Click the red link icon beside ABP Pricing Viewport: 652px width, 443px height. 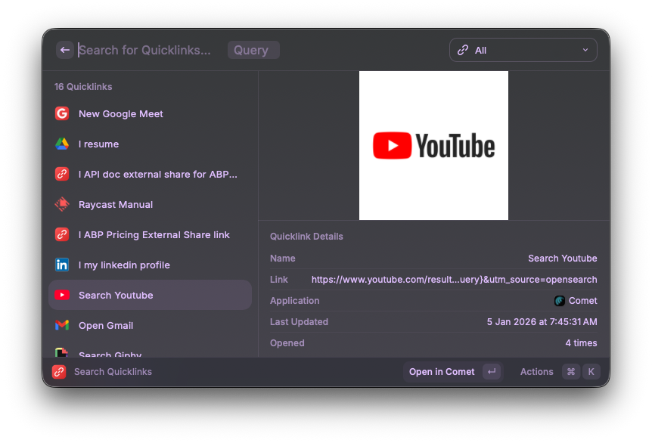(x=62, y=234)
